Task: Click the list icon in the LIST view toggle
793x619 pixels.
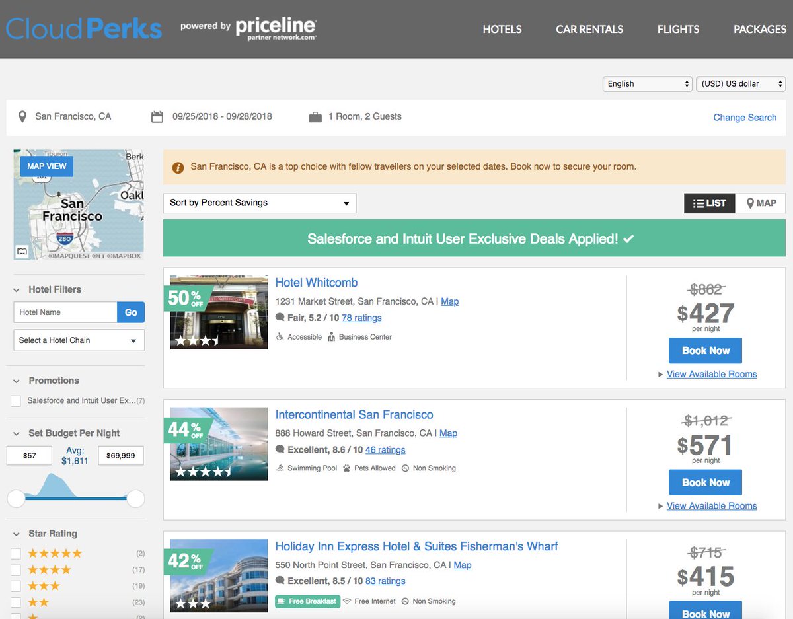Action: (x=698, y=203)
